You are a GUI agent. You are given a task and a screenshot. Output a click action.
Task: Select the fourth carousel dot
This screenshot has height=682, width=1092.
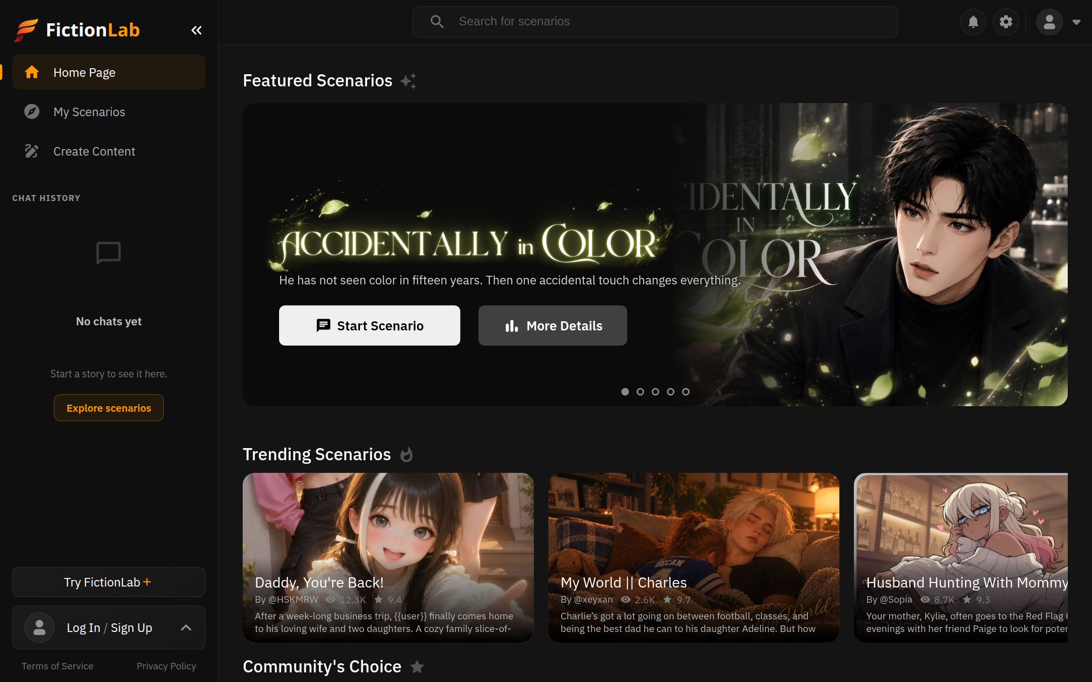(x=670, y=392)
